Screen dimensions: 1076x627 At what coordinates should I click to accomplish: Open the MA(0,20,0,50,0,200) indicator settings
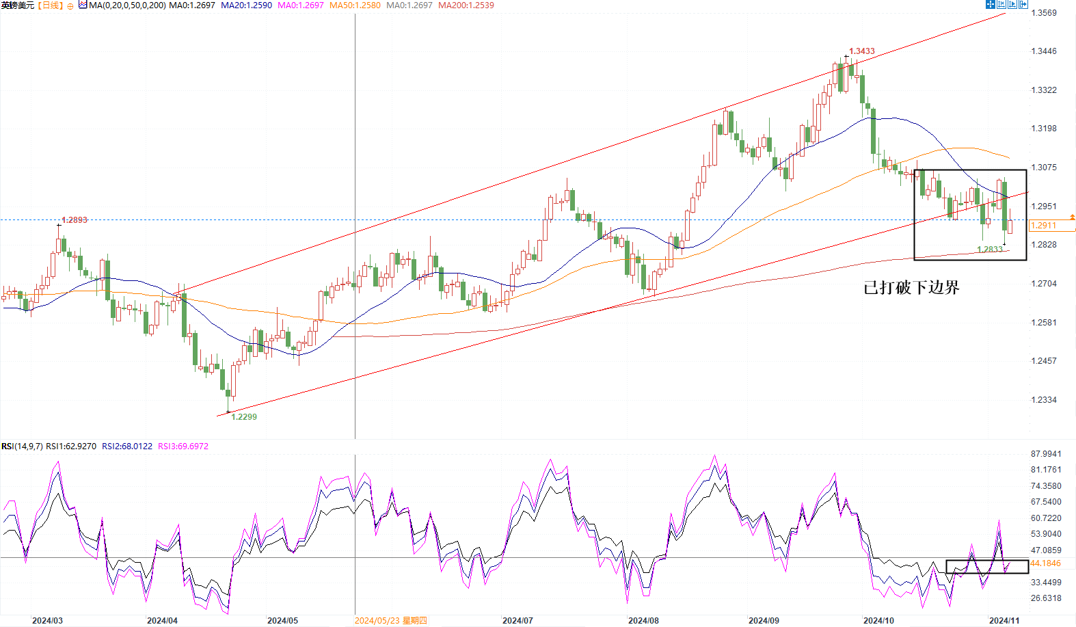pyautogui.click(x=127, y=5)
